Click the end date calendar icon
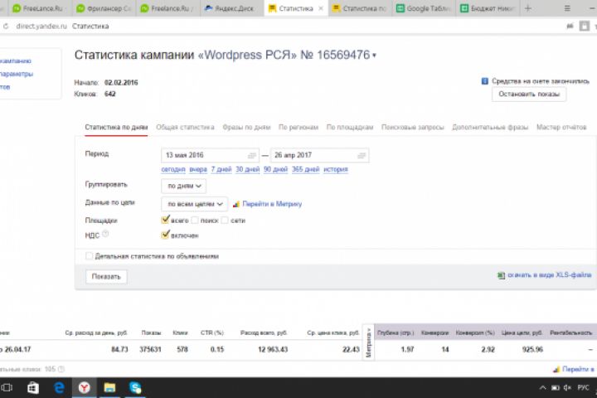597x398 pixels. [x=362, y=155]
